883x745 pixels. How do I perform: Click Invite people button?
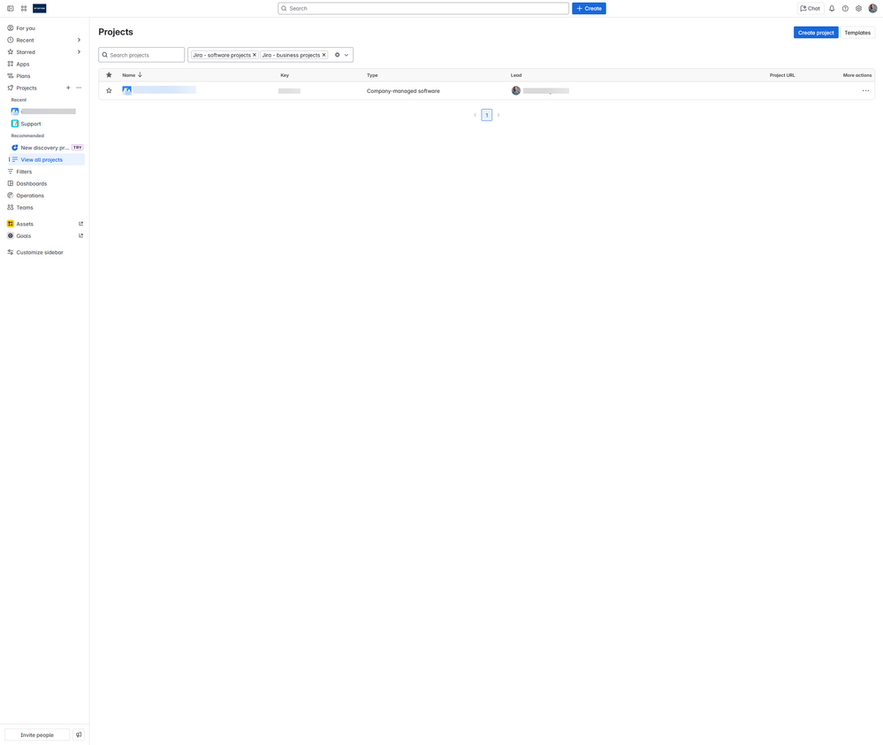coord(37,735)
